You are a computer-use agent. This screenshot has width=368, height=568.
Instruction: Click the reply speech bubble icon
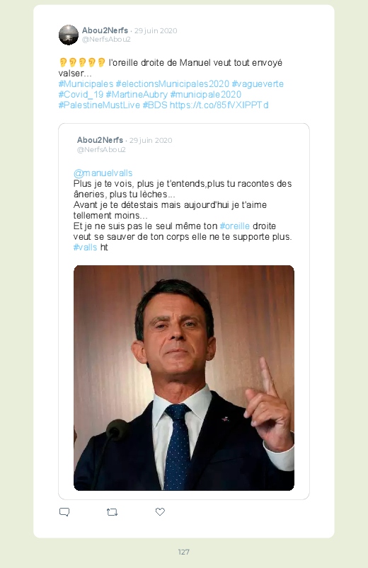[x=64, y=512]
